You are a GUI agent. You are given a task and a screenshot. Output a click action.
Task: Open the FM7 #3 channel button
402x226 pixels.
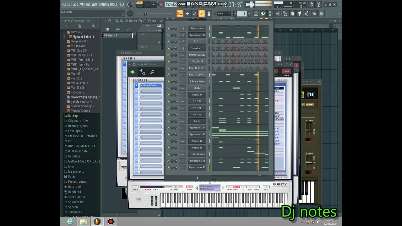197,108
